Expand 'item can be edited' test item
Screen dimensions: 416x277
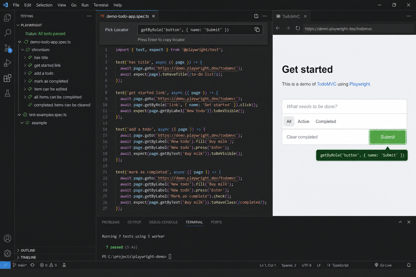point(25,89)
